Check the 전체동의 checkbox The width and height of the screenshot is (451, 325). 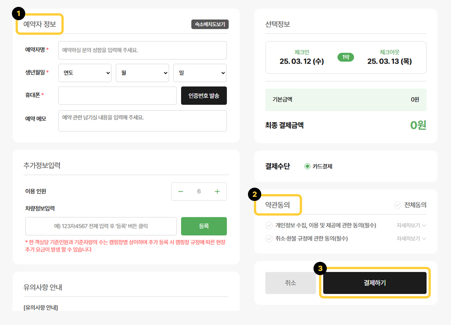pos(397,205)
